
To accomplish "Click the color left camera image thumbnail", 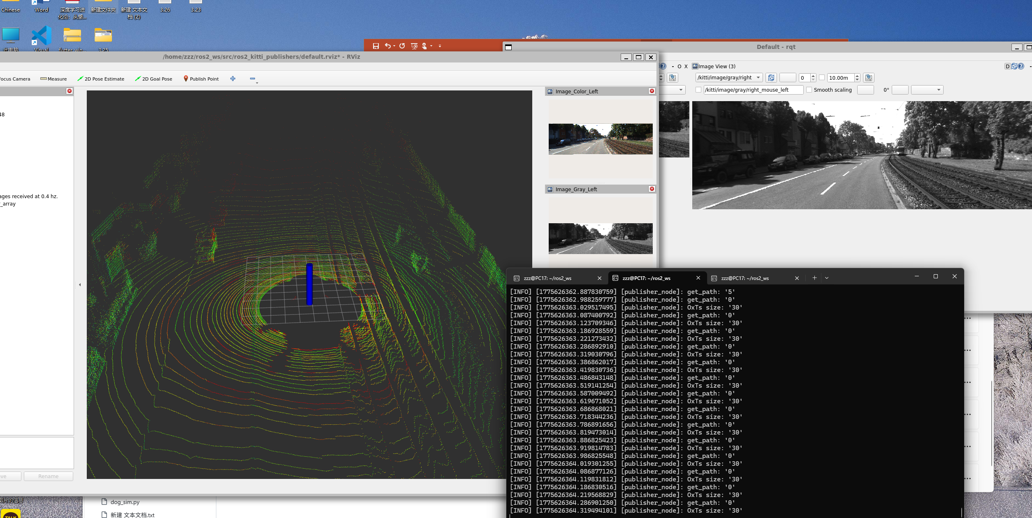I will point(601,139).
